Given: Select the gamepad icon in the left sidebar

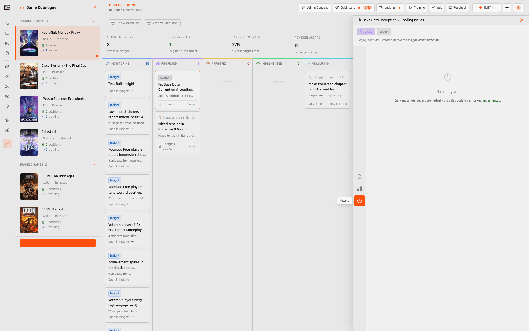Looking at the screenshot, I should [x=7, y=43].
